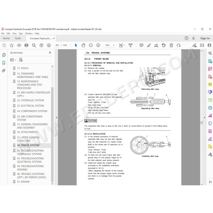Open the fit page options icon
The width and height of the screenshot is (213, 213).
click(122, 45)
